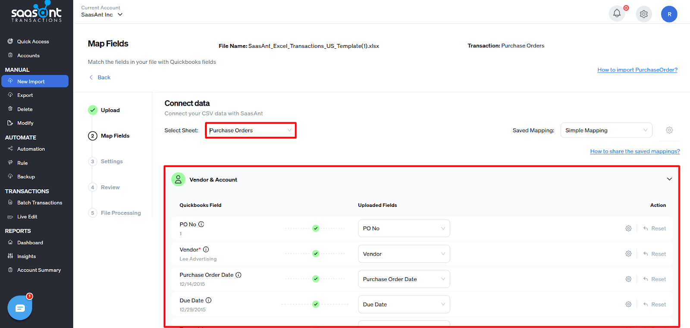Click the Map Fields step number icon
The height and width of the screenshot is (328, 690).
pyautogui.click(x=93, y=136)
